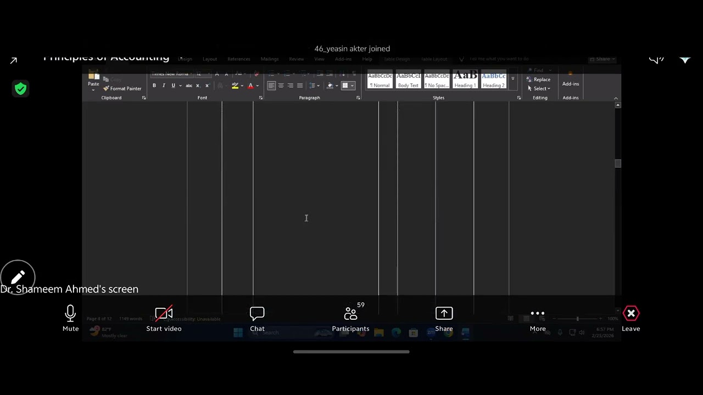Open File Explorer from the taskbar

[378, 332]
